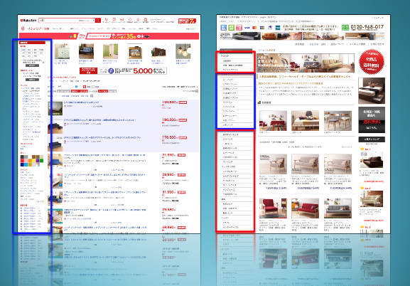The height and width of the screenshot is (286, 410).
Task: Open the 5,000 points present banner
Action: click(123, 70)
